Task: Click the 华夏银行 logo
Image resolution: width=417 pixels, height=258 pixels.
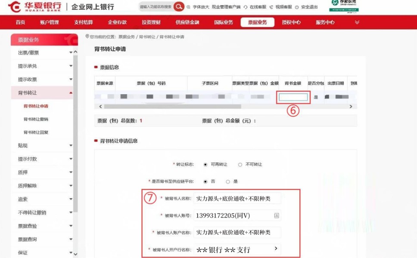Action: (x=35, y=7)
